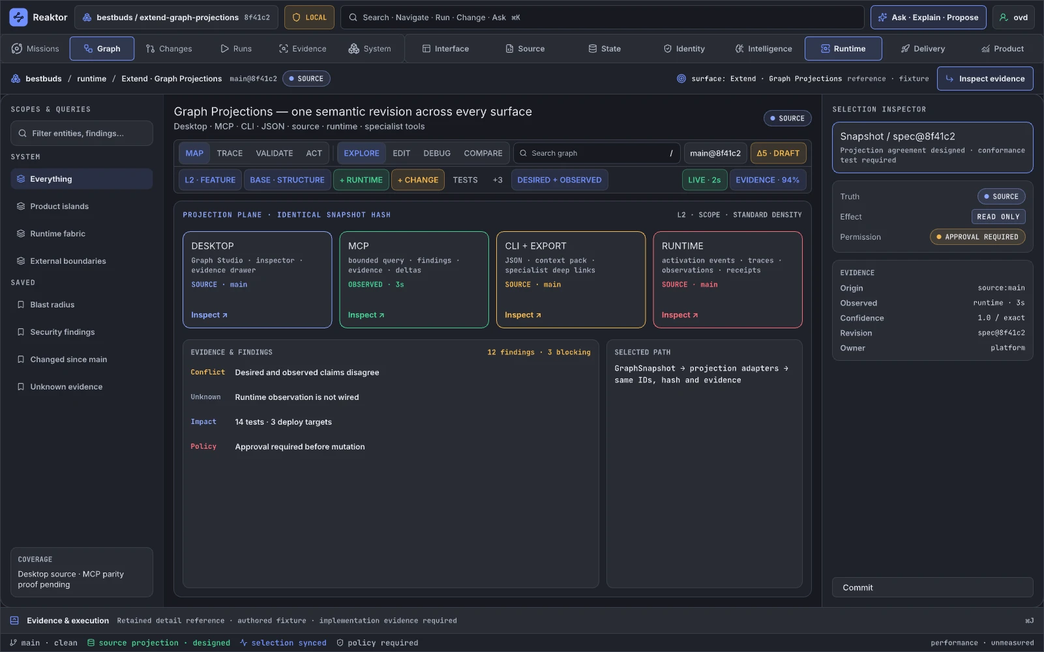Click the LOCAL shield badge
The height and width of the screenshot is (652, 1044).
point(309,18)
